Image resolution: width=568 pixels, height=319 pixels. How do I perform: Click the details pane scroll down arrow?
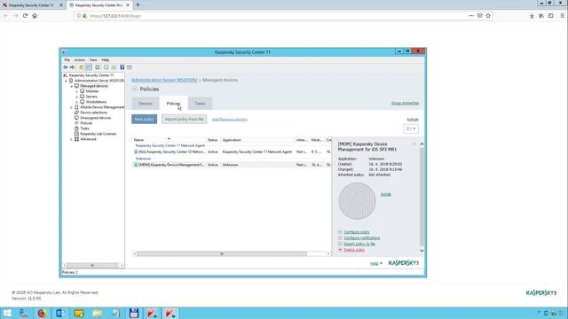[422, 250]
